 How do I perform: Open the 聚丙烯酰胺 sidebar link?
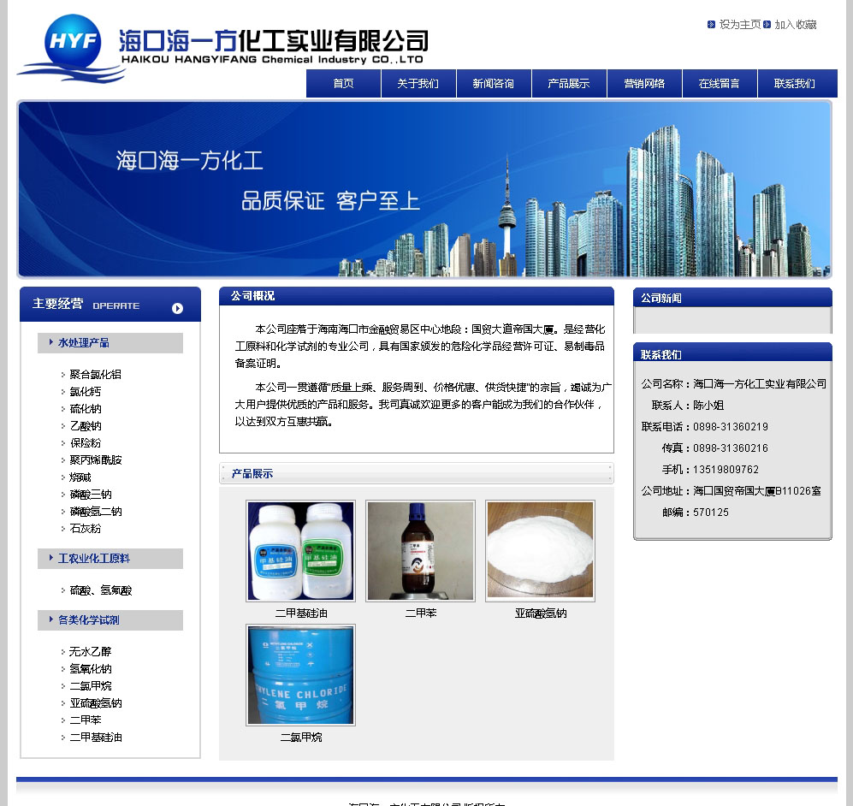click(x=96, y=460)
